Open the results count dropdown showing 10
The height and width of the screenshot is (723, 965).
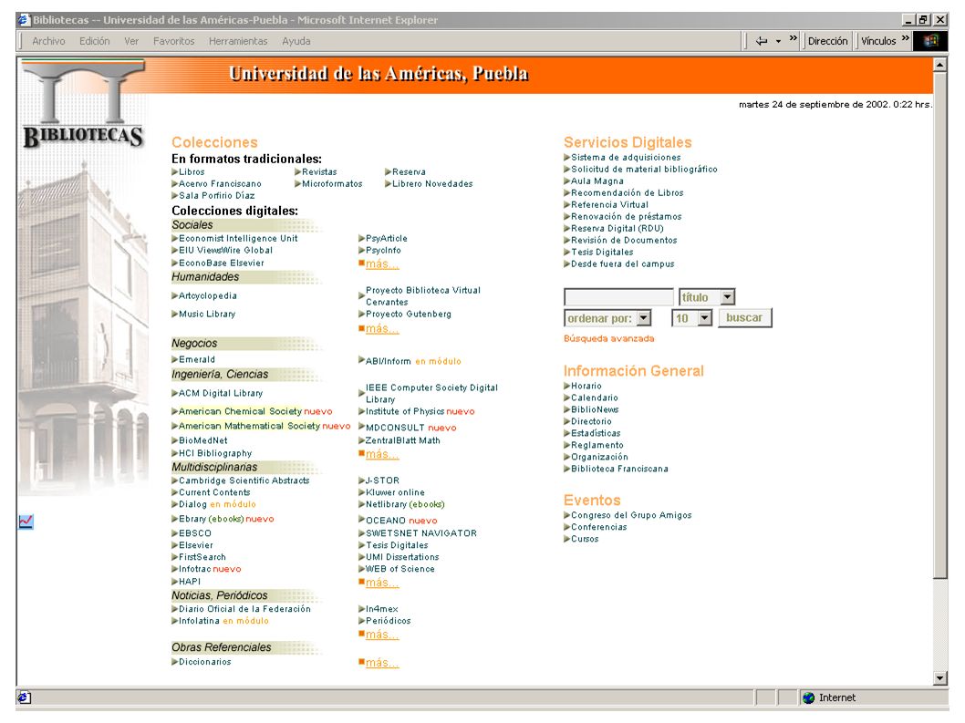coord(705,318)
